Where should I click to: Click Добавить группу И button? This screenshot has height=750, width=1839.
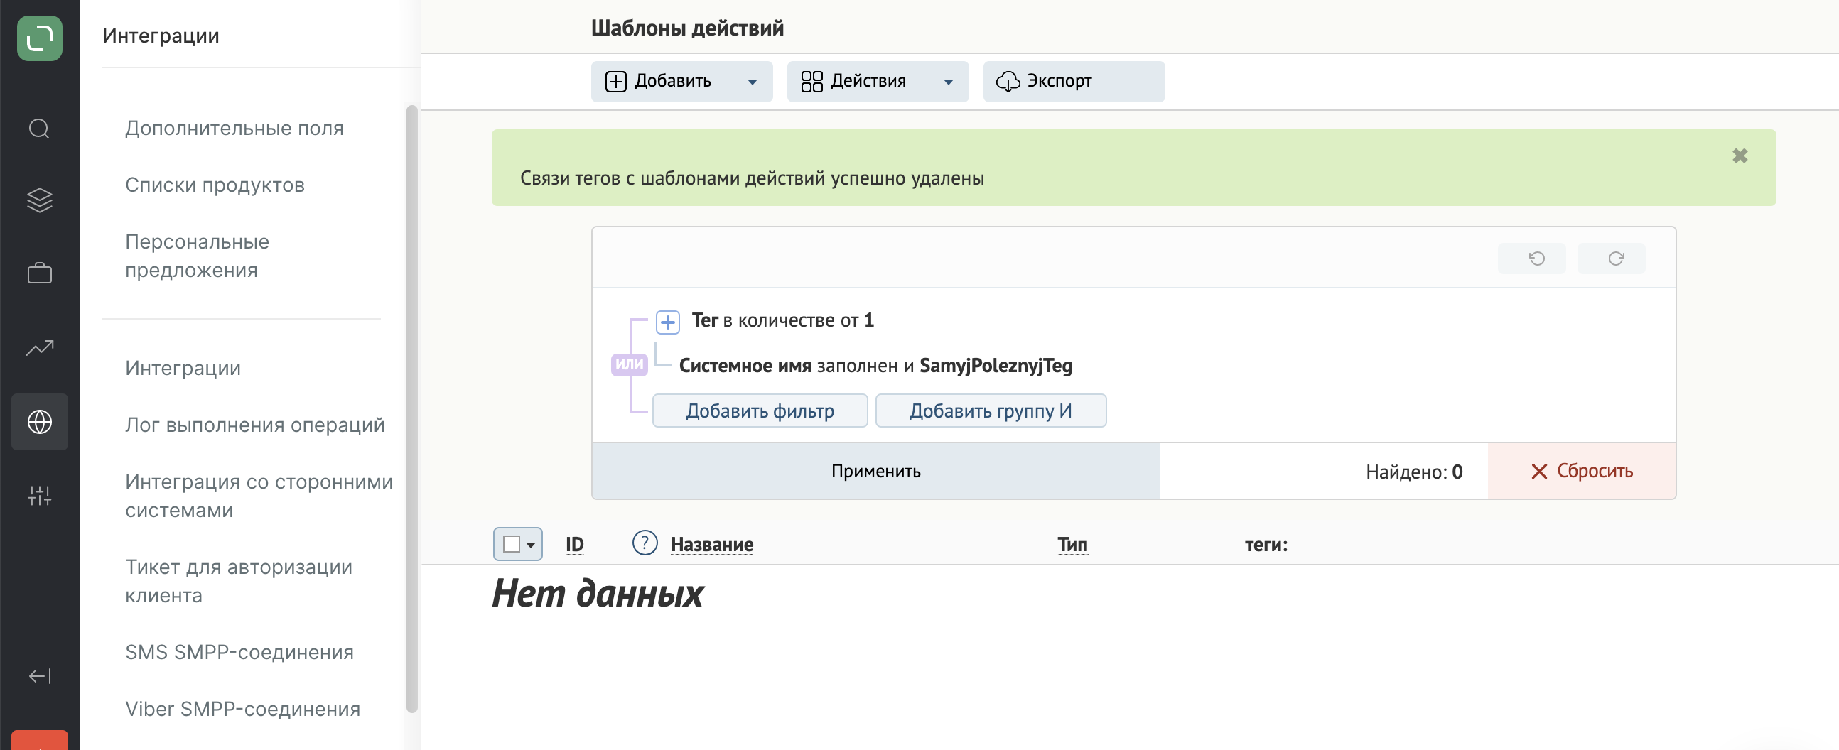[x=991, y=411]
